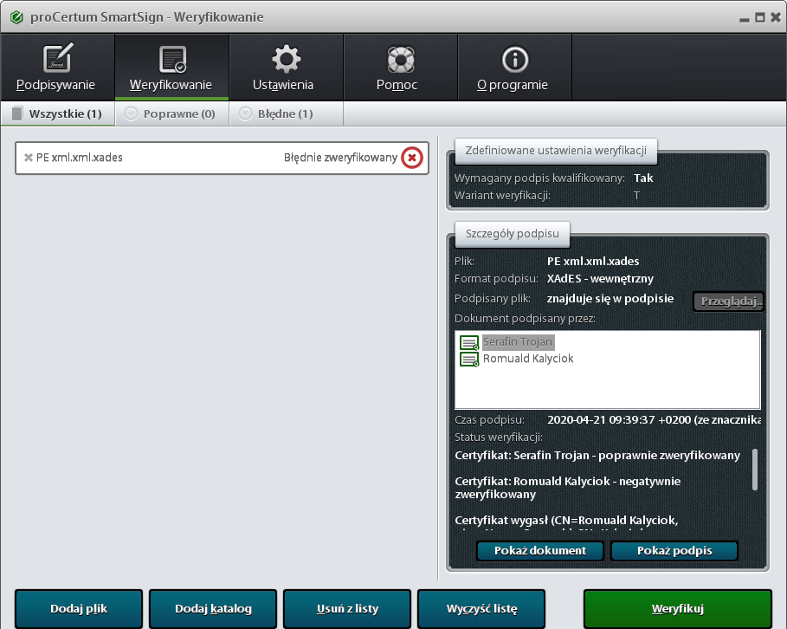This screenshot has height=629, width=787.
Task: Click the signing time 2020-04-21 09:39:37 value
Action: point(654,420)
